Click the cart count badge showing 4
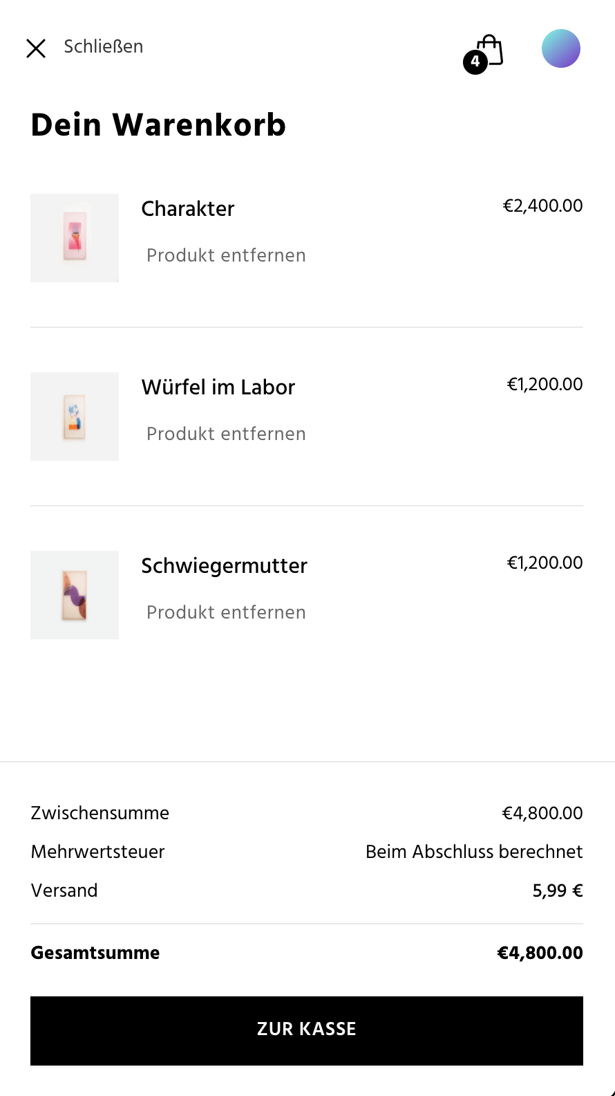Viewport: 615px width, 1096px height. [475, 62]
